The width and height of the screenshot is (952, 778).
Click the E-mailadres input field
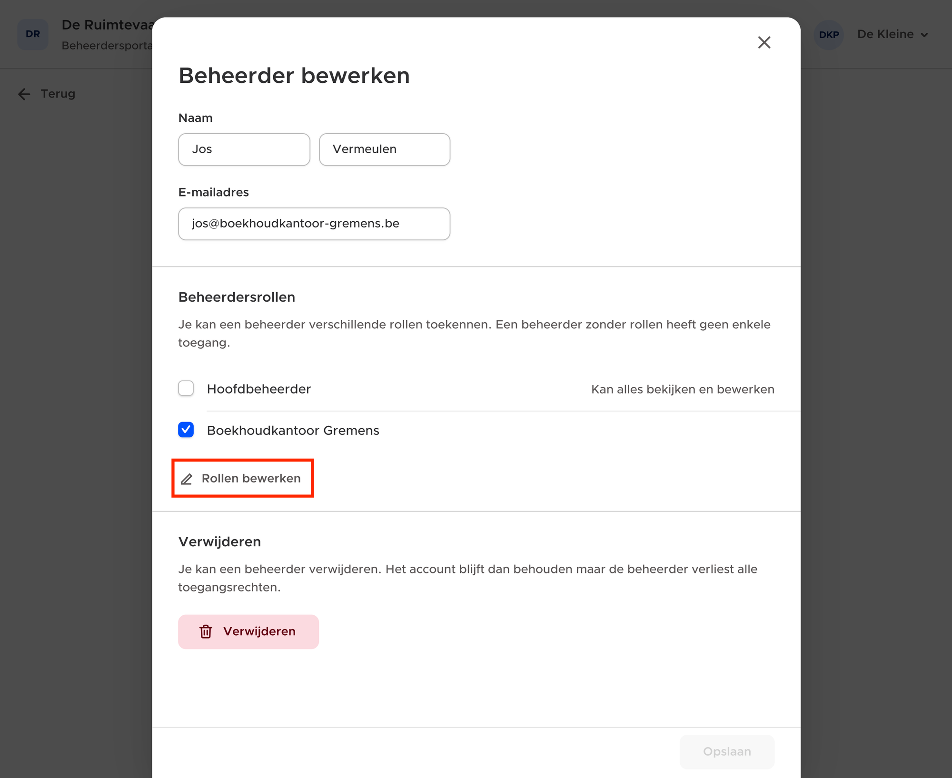(x=314, y=224)
